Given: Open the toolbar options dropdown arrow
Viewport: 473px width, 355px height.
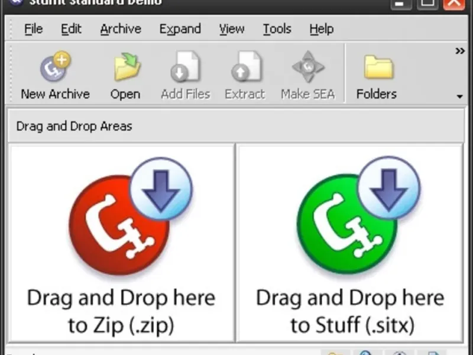Looking at the screenshot, I should tap(459, 96).
